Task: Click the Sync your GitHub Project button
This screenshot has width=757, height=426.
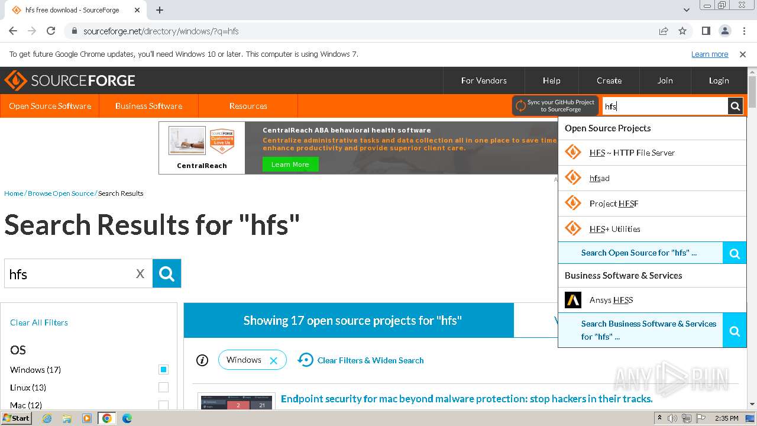Action: 555,106
